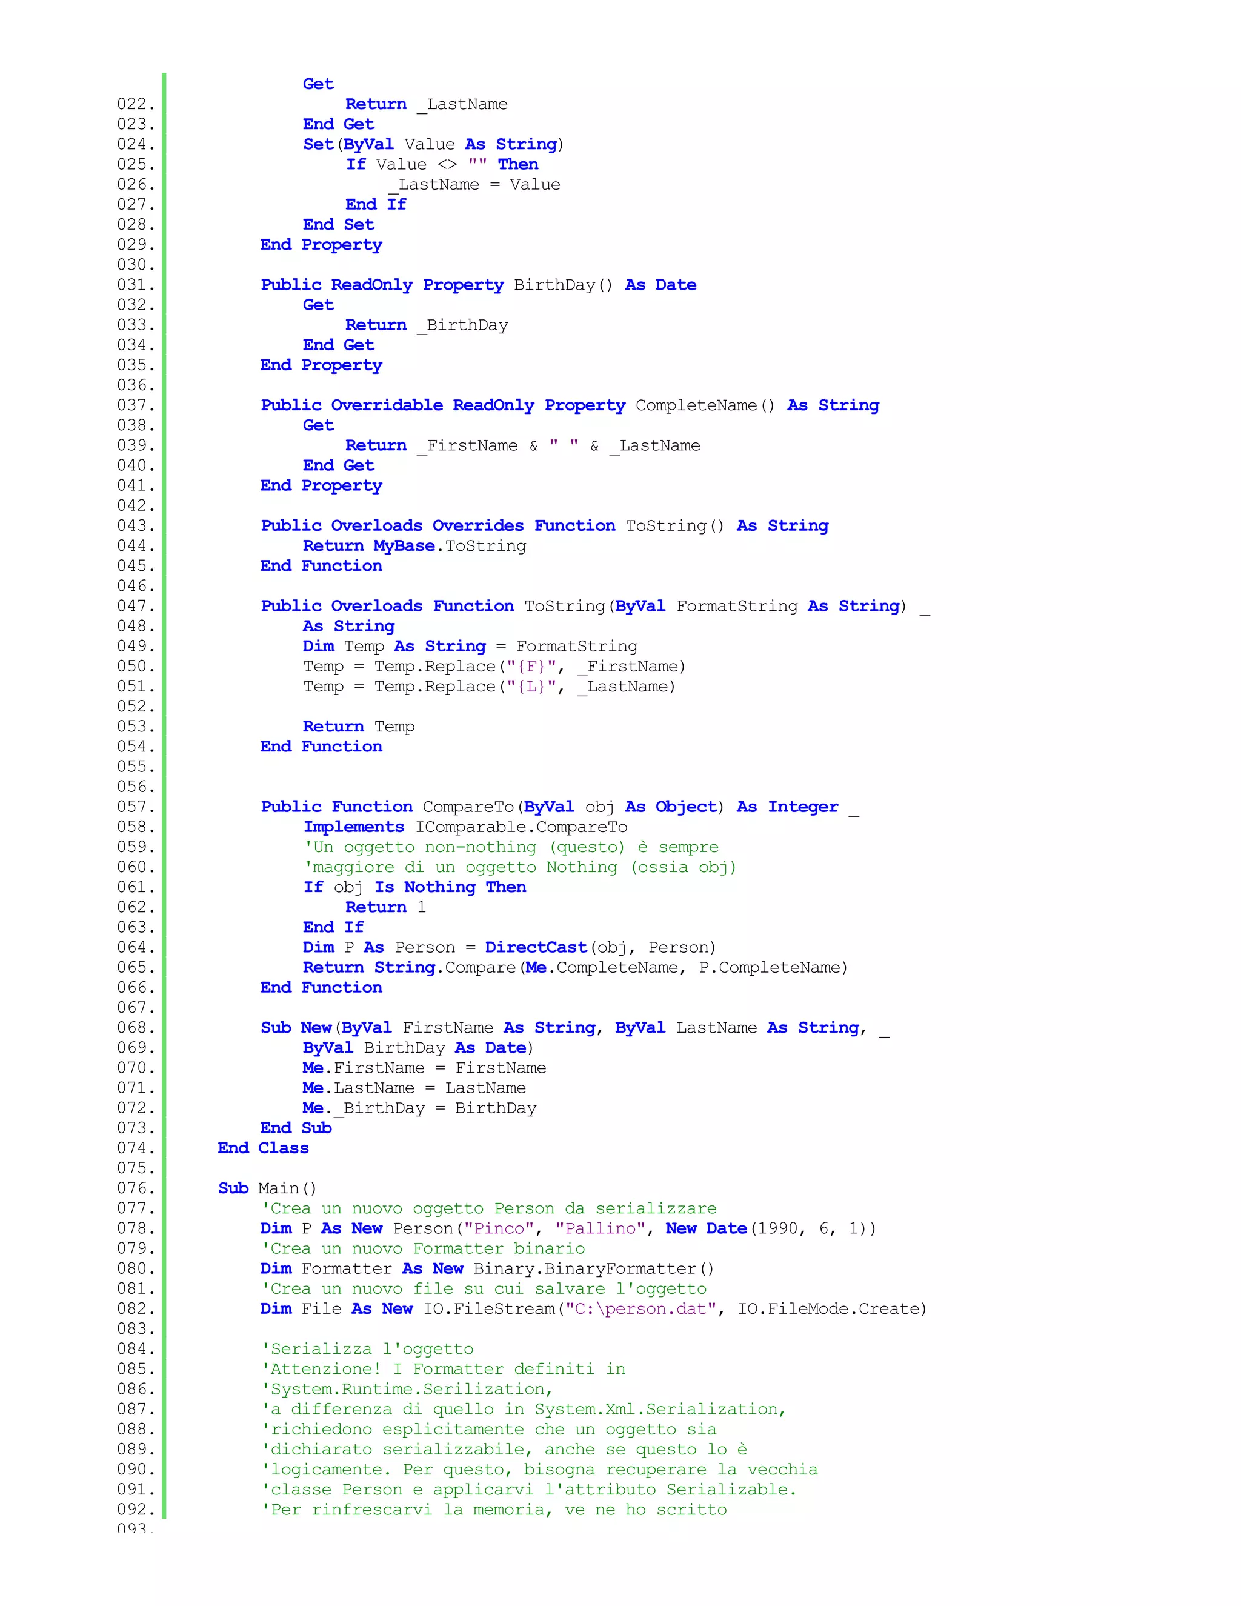Click the 'If Value <> "" Then' line
This screenshot has height=1606, width=1241.
tap(442, 165)
